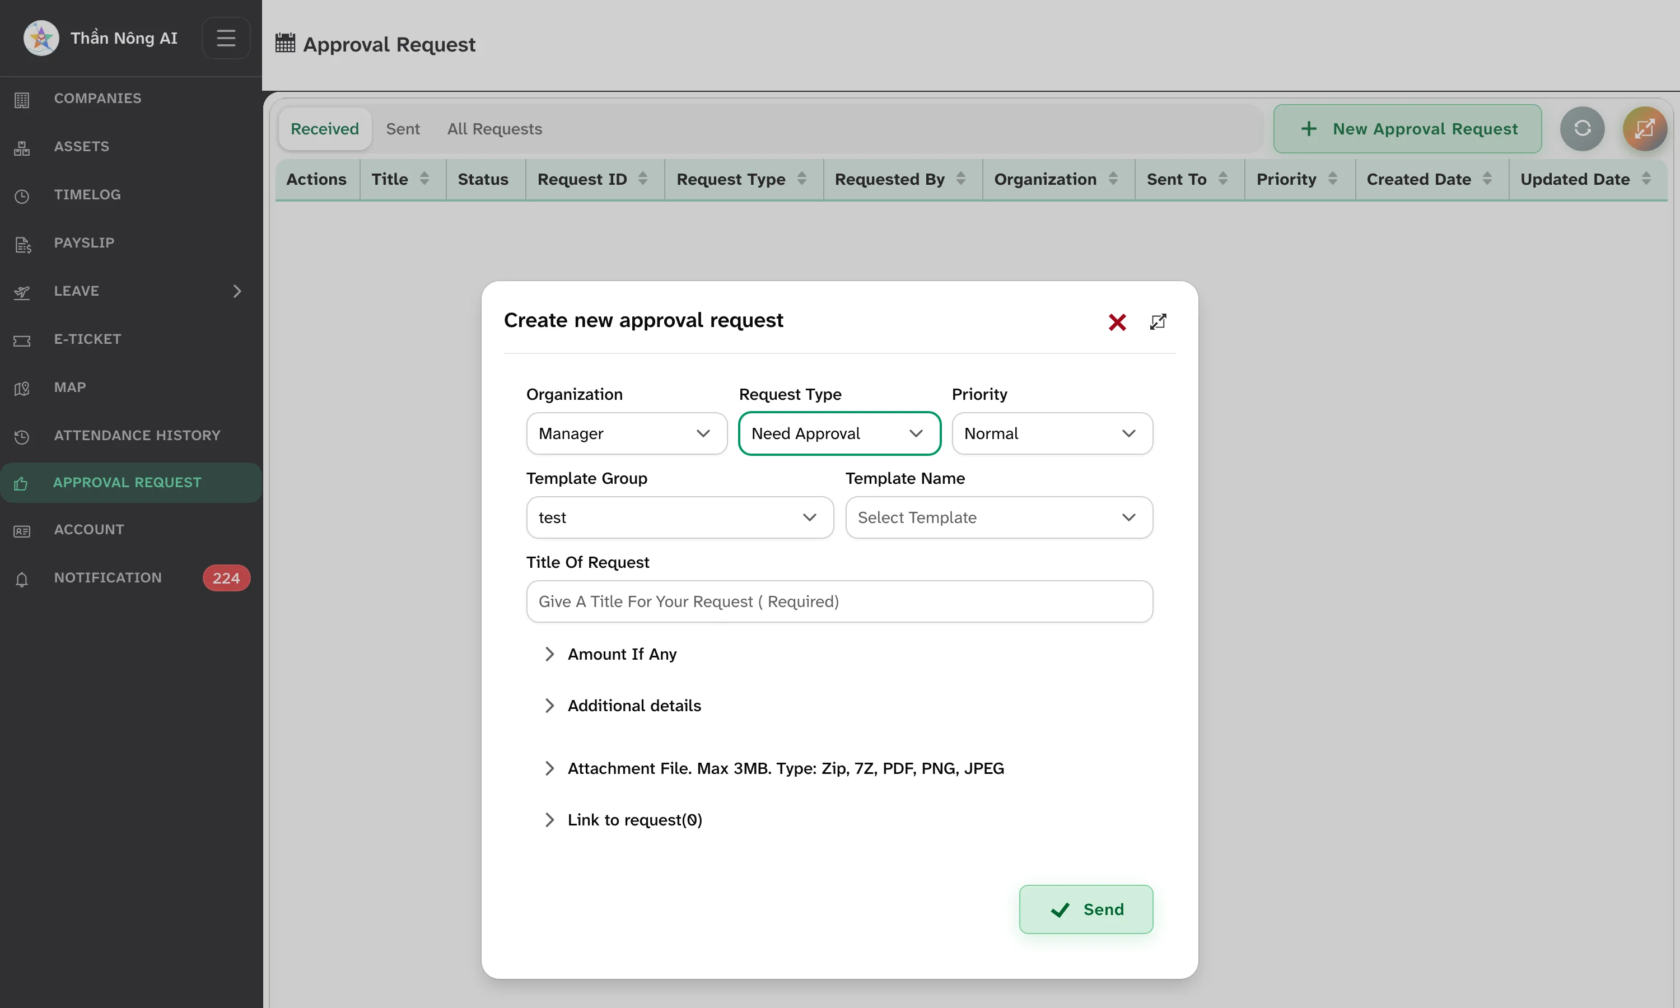The image size is (1680, 1008).
Task: Click the calendar icon beside Approval Request
Action: 285,43
